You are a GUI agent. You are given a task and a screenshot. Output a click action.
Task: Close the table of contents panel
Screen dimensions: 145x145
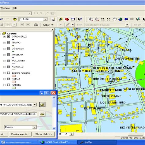click(52, 30)
